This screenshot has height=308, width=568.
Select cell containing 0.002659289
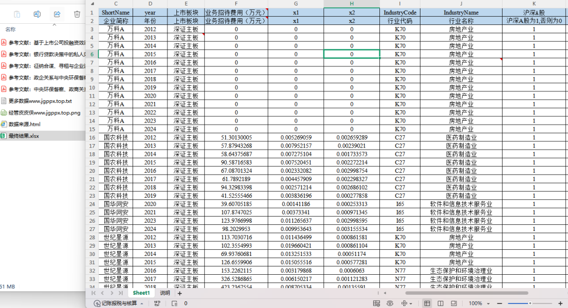(x=351, y=137)
